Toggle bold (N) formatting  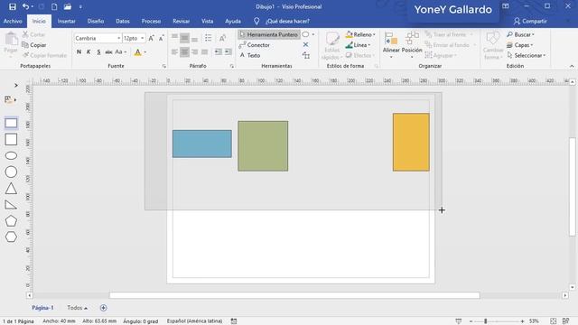(79, 52)
